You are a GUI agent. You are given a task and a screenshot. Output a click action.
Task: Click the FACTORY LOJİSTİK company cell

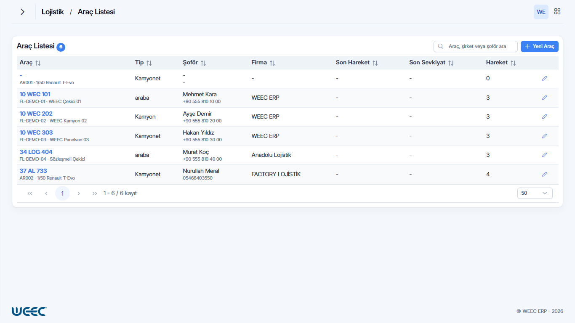(x=276, y=174)
